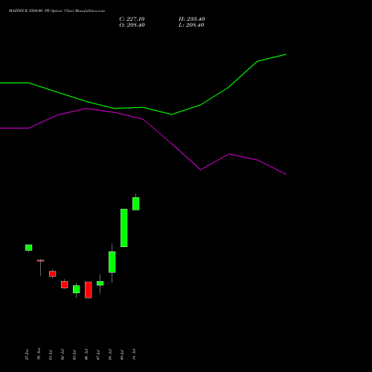Click the topmost green candle of the last session
This screenshot has width=372, height=372.
point(136,204)
